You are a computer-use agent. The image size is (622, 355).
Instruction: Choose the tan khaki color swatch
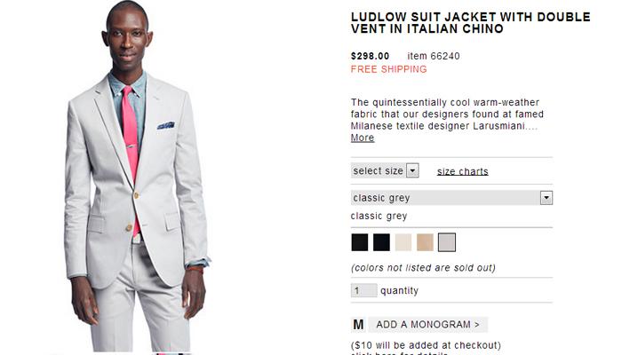pyautogui.click(x=425, y=242)
